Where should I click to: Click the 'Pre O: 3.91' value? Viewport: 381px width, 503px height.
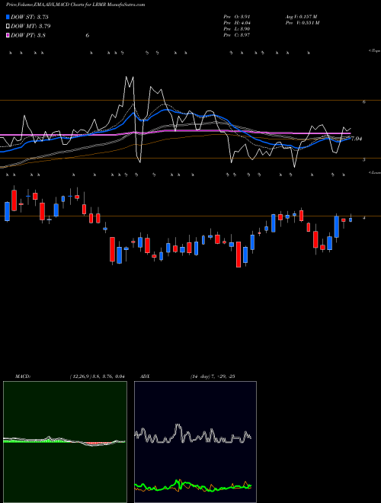click(x=237, y=17)
